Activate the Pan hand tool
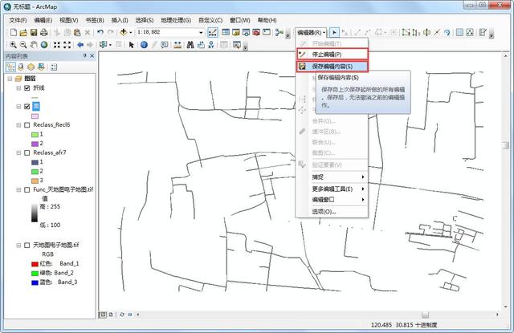Screen dimensions: 514x333 (x=34, y=45)
